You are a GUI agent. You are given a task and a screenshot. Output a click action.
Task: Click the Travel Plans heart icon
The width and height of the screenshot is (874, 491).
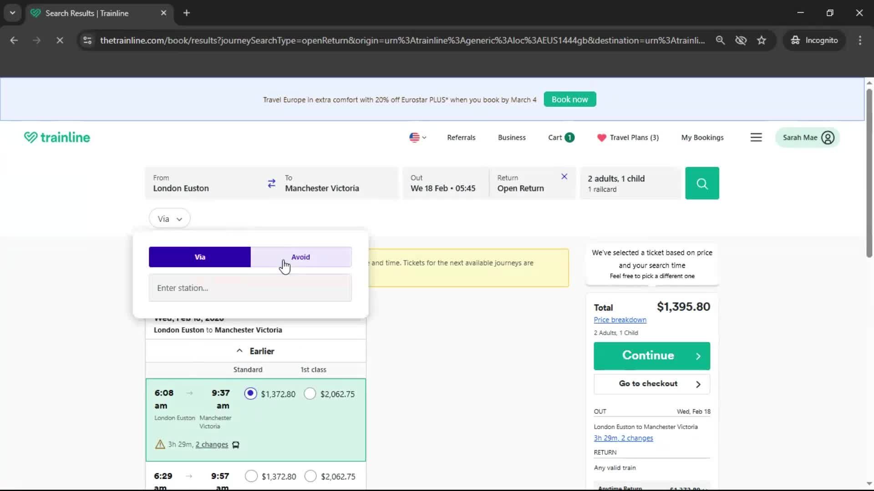[x=602, y=137]
